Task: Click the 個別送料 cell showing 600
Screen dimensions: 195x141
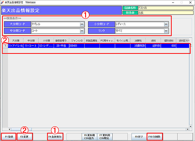Action: coord(168,46)
